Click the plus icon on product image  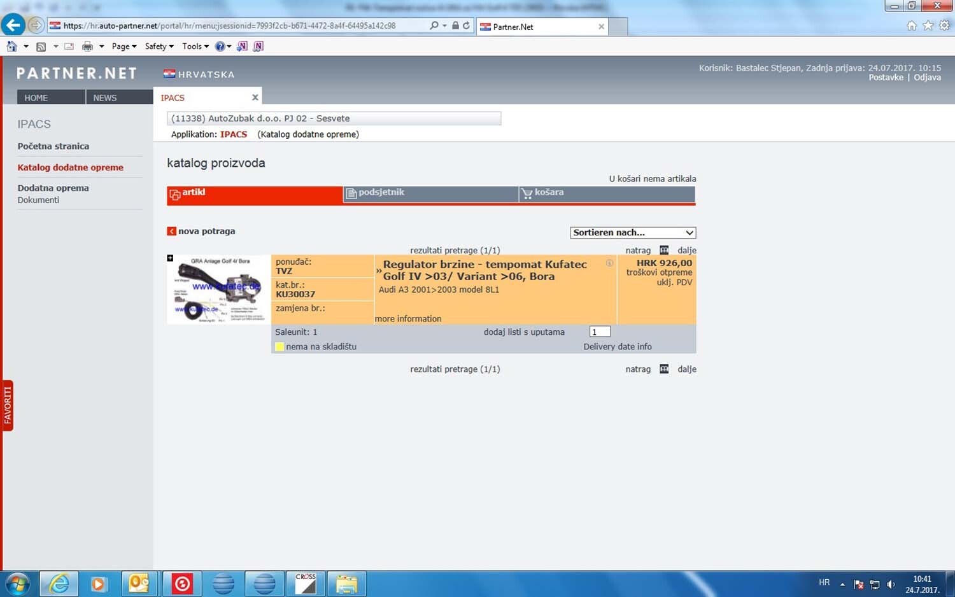[x=170, y=258]
